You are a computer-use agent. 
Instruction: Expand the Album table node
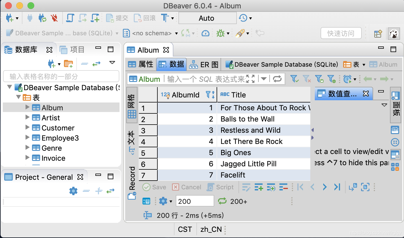pyautogui.click(x=27, y=107)
